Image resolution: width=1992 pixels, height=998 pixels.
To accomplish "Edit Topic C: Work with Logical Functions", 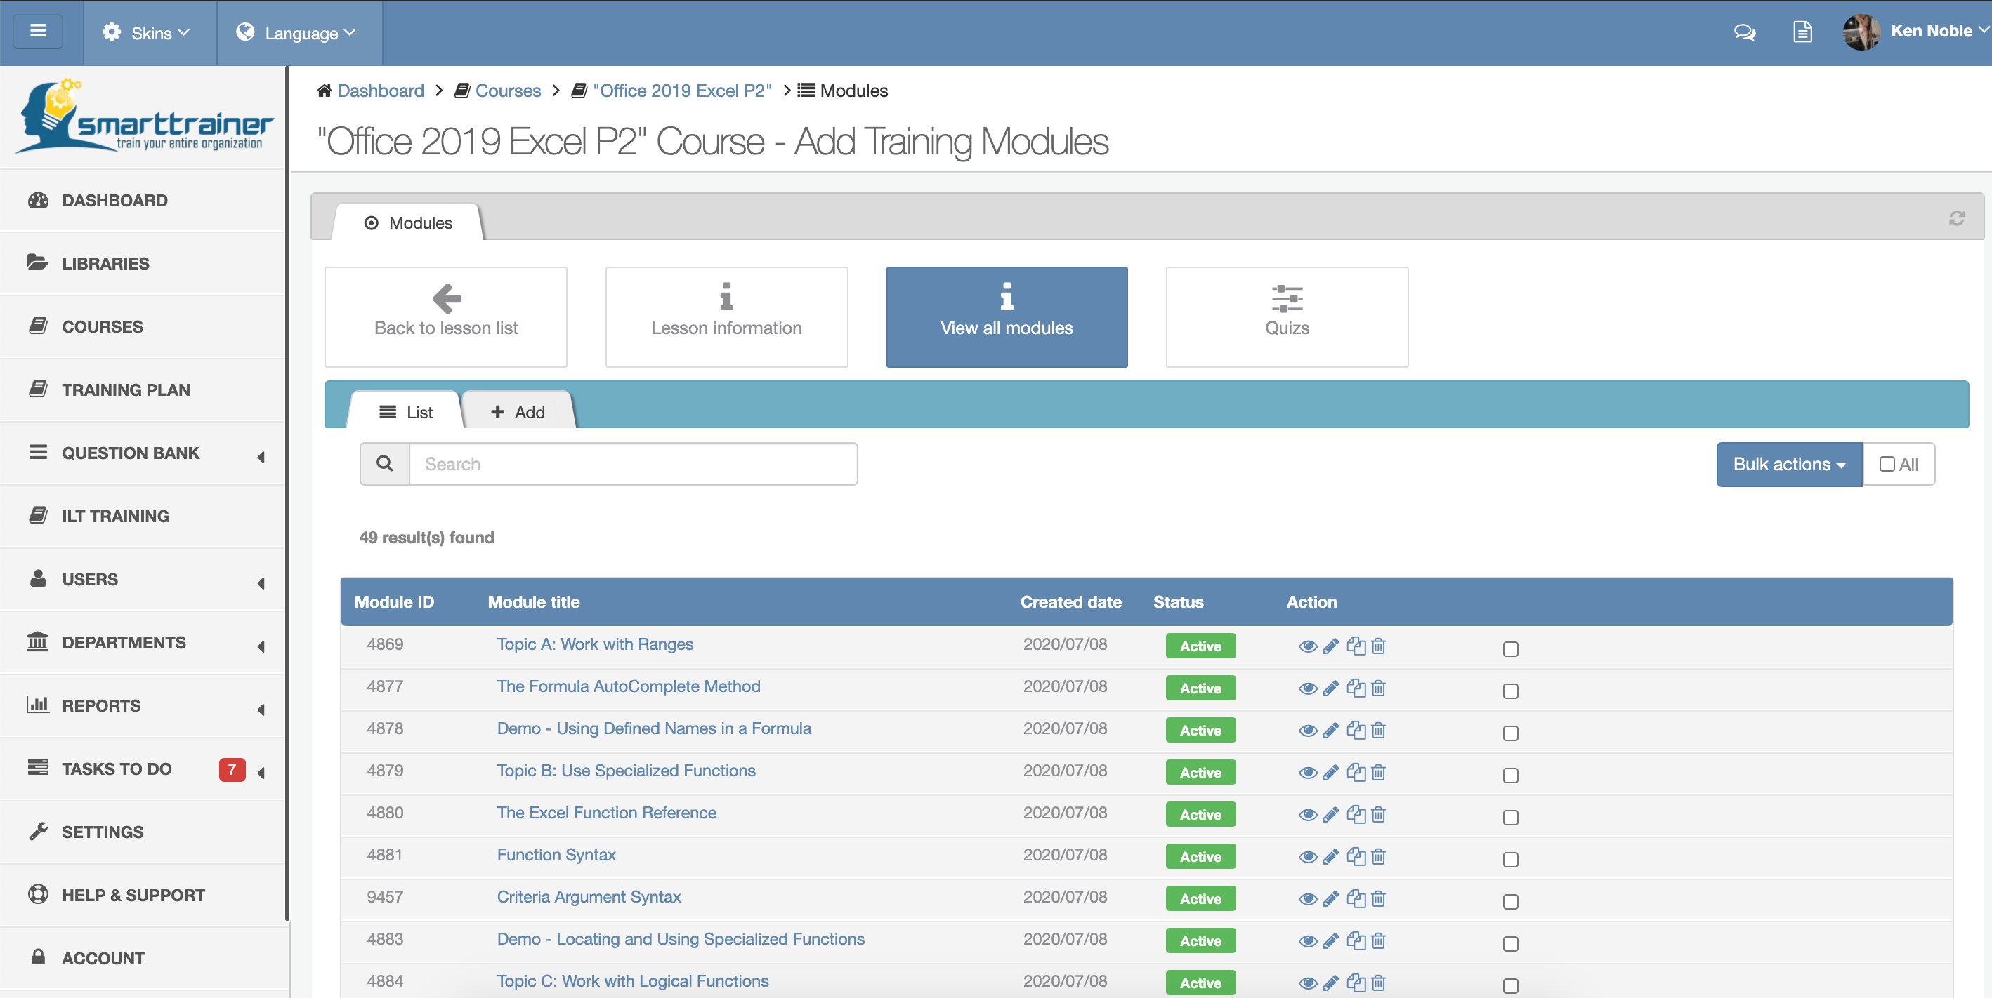I will (x=1330, y=983).
